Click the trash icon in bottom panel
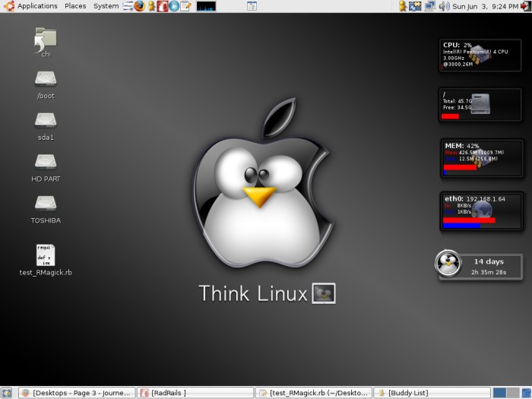This screenshot has height=399, width=532. click(x=526, y=393)
